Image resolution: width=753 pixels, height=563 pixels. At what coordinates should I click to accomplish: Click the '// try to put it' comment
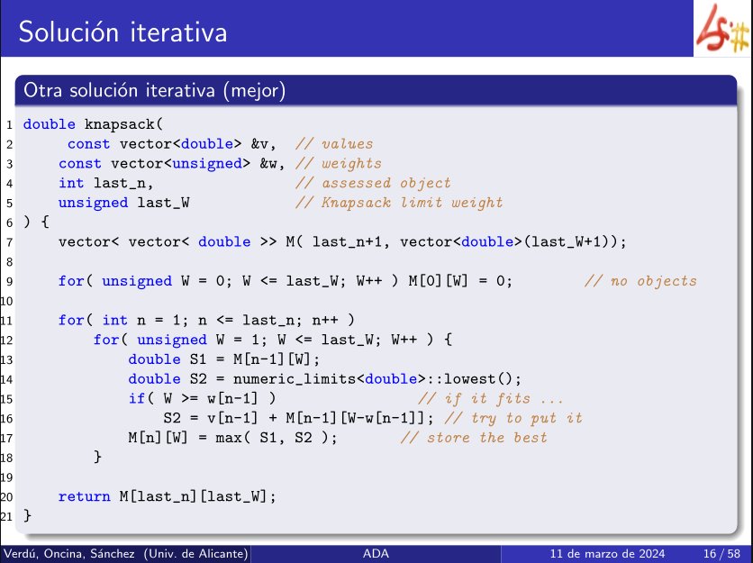[513, 418]
